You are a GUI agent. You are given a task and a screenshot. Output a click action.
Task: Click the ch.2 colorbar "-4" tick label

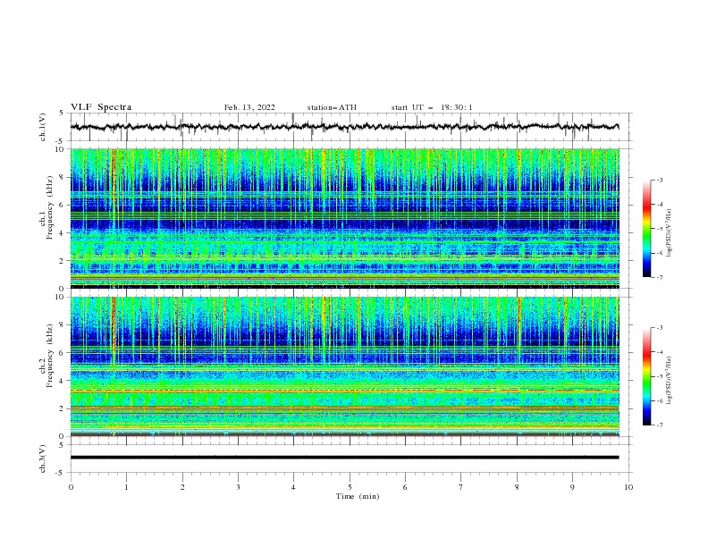click(659, 352)
